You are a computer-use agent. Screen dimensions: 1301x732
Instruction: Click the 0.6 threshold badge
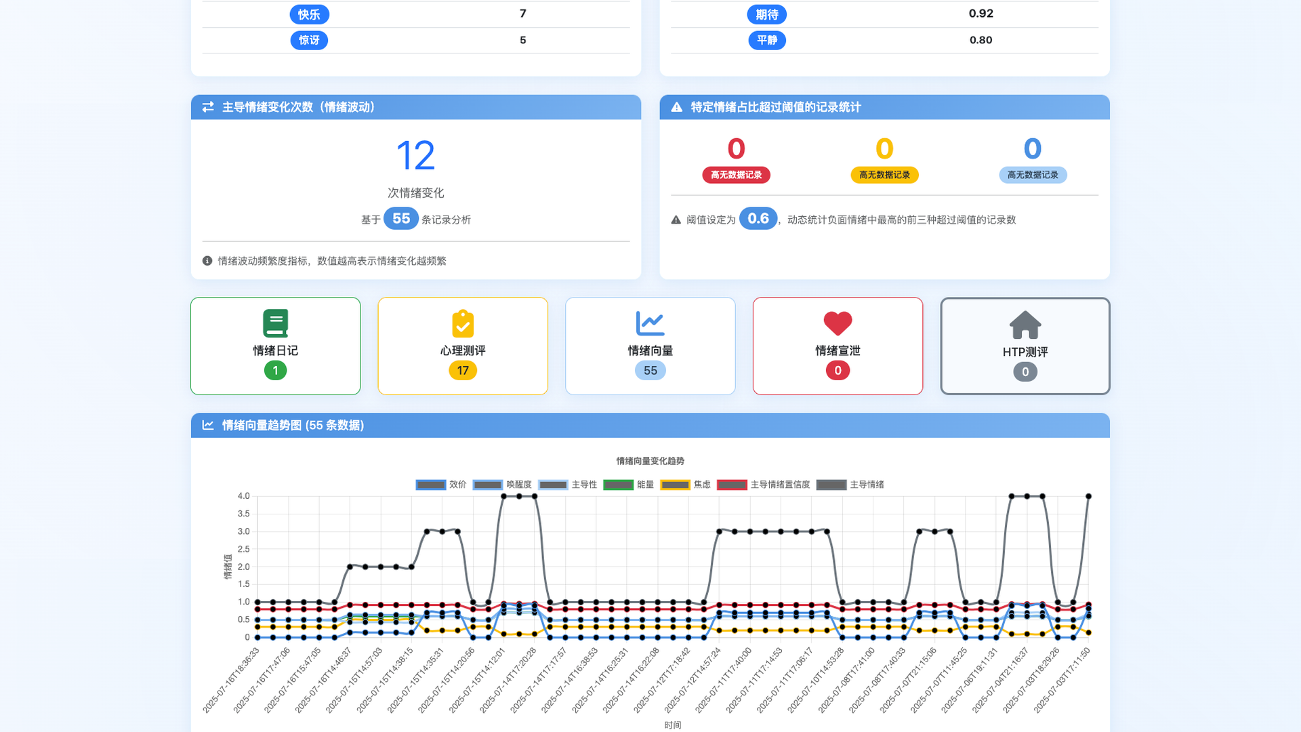(x=758, y=218)
